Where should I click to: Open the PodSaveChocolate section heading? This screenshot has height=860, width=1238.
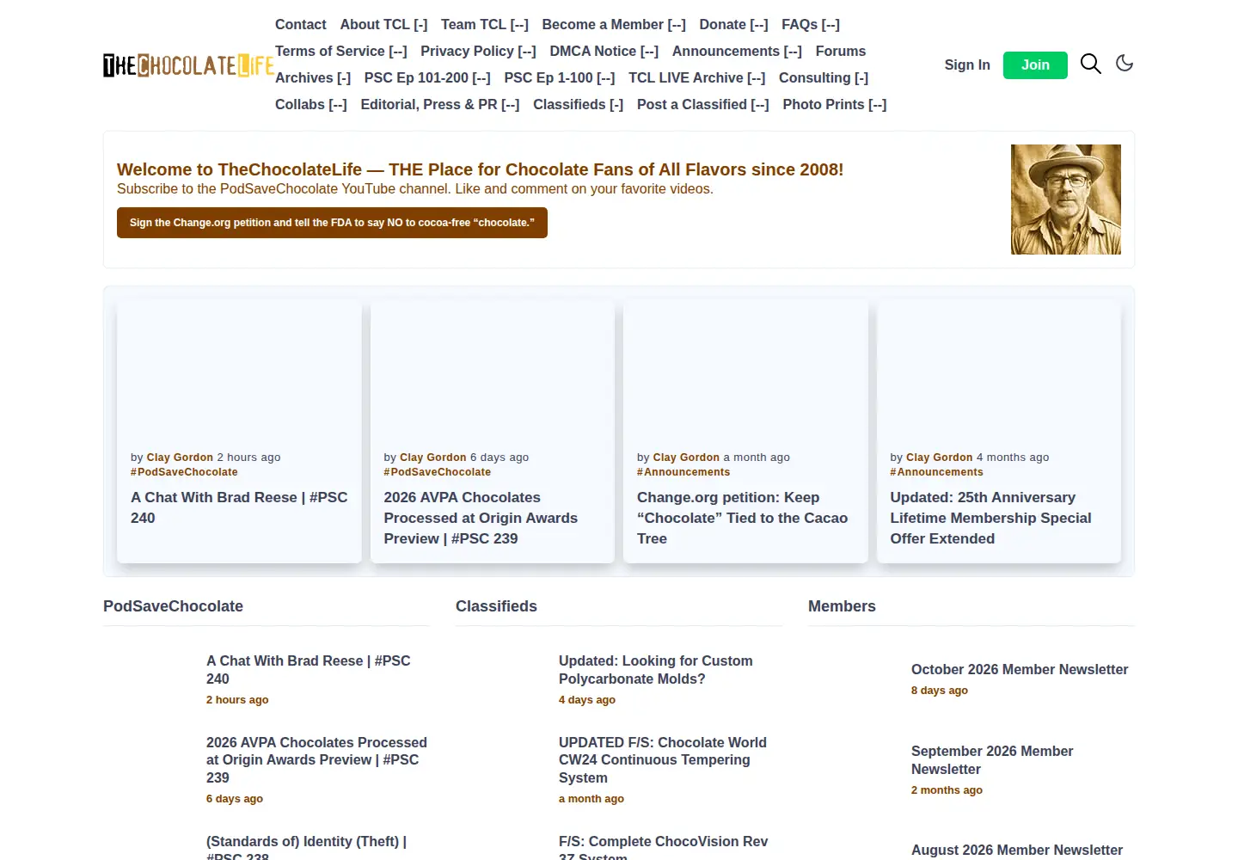173,606
